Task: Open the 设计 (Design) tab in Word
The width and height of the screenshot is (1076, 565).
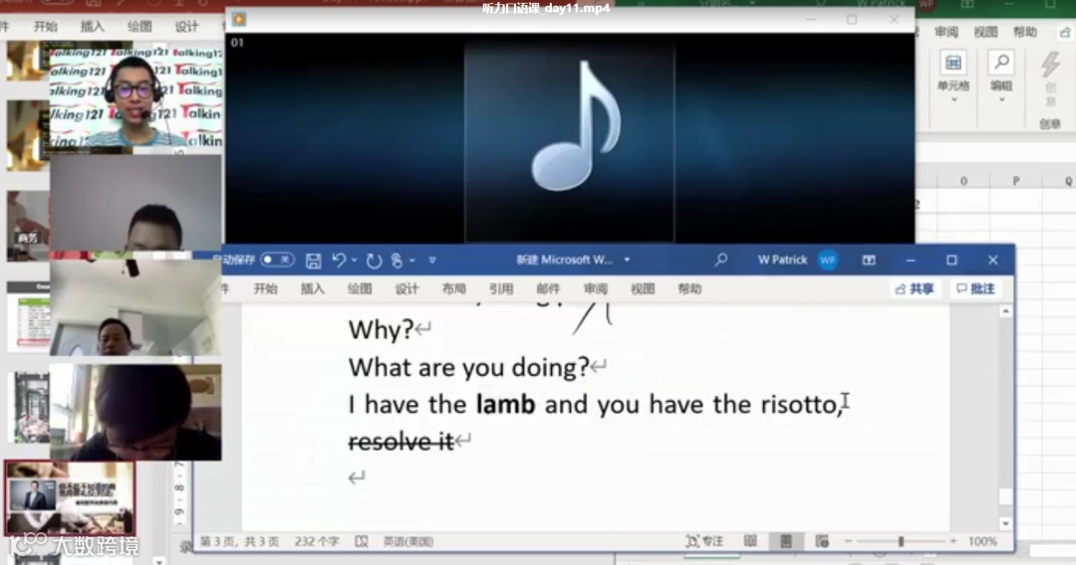Action: point(406,289)
